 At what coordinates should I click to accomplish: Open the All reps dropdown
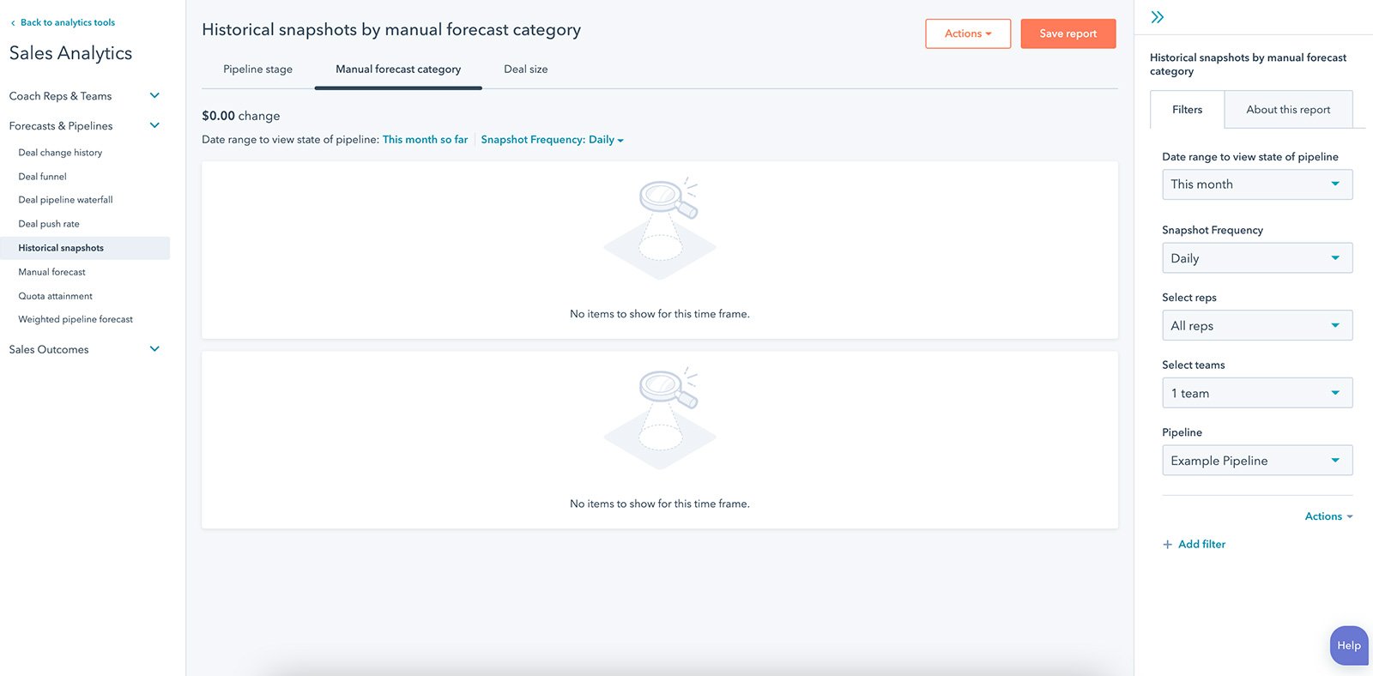click(x=1257, y=326)
